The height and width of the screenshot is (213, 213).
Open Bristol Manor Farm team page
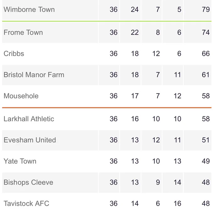(34, 75)
